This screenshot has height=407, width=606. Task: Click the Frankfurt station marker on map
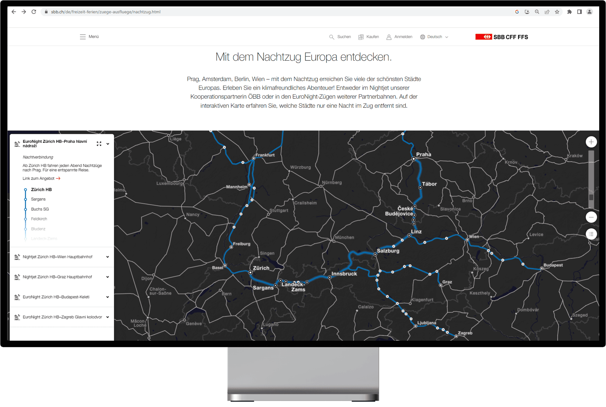(x=254, y=158)
